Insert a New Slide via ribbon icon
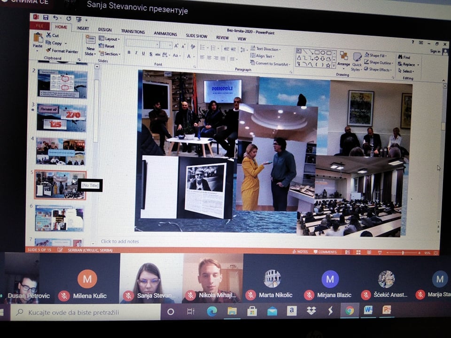Image resolution: width=451 pixels, height=338 pixels. pos(90,42)
